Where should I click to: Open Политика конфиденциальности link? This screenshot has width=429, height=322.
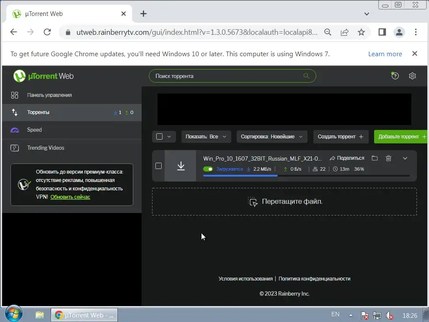point(314,279)
